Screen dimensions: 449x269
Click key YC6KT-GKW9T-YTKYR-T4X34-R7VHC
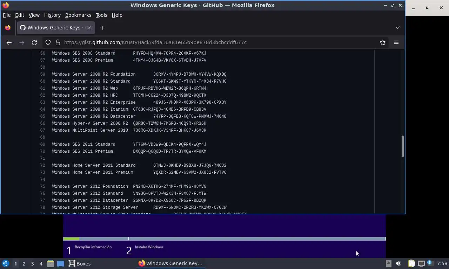(x=190, y=81)
